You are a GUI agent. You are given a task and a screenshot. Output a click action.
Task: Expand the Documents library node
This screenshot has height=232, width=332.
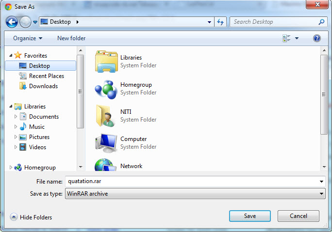[16, 116]
